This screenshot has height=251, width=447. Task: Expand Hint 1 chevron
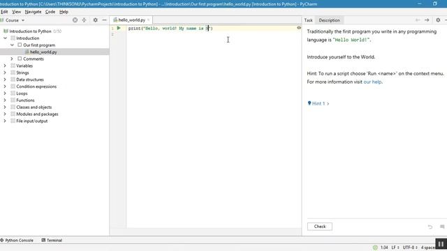[328, 104]
